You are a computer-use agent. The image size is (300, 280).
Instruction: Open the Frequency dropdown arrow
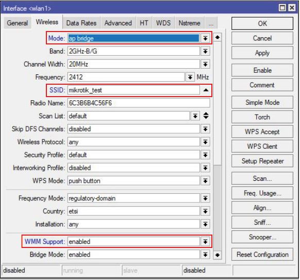(x=190, y=77)
